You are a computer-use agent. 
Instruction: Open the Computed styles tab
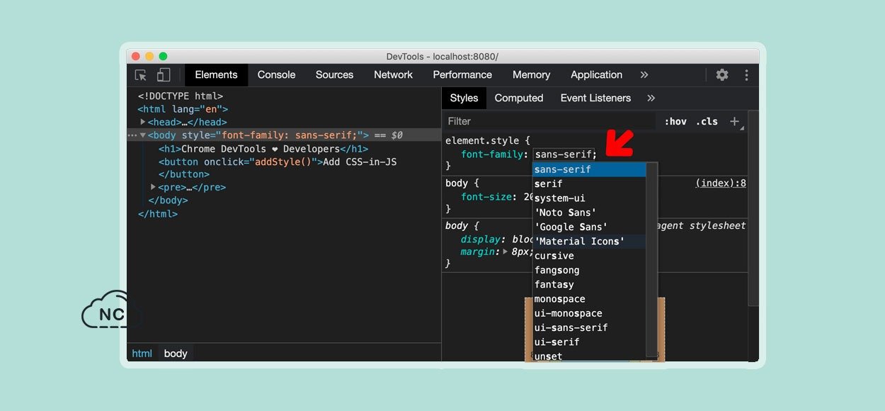[x=518, y=98]
